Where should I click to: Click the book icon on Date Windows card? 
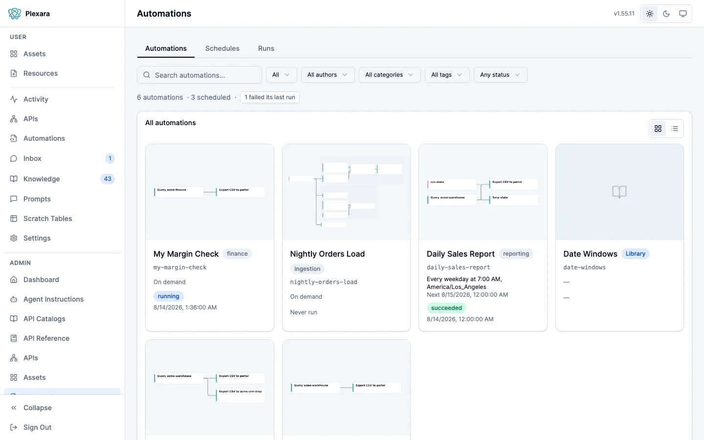[x=619, y=192]
